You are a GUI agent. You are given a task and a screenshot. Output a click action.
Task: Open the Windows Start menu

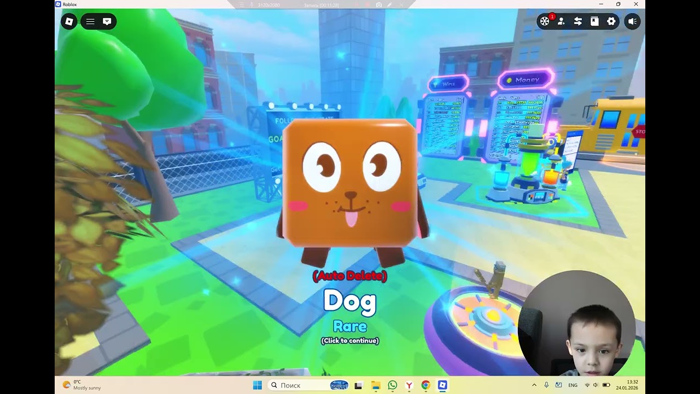(258, 385)
